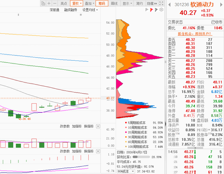Click 日期: 2026年4月17日 text
The height and width of the screenshot is (174, 224).
click(x=132, y=152)
